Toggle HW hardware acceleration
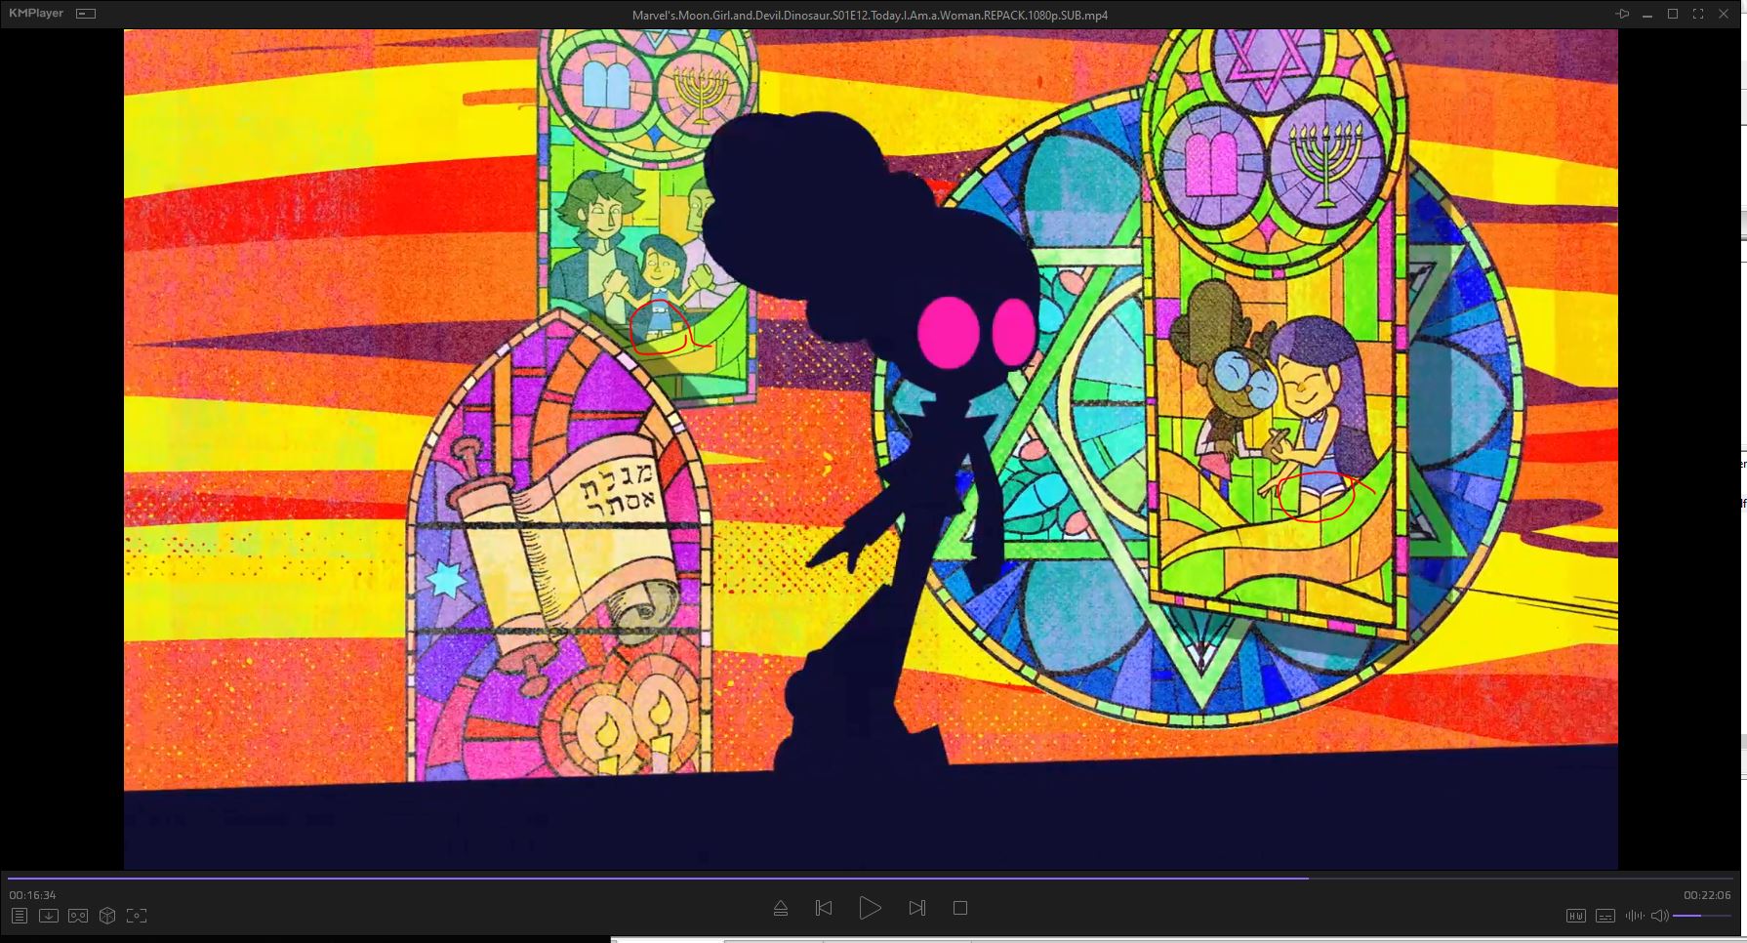Screen dimensions: 1747x943 point(1575,916)
